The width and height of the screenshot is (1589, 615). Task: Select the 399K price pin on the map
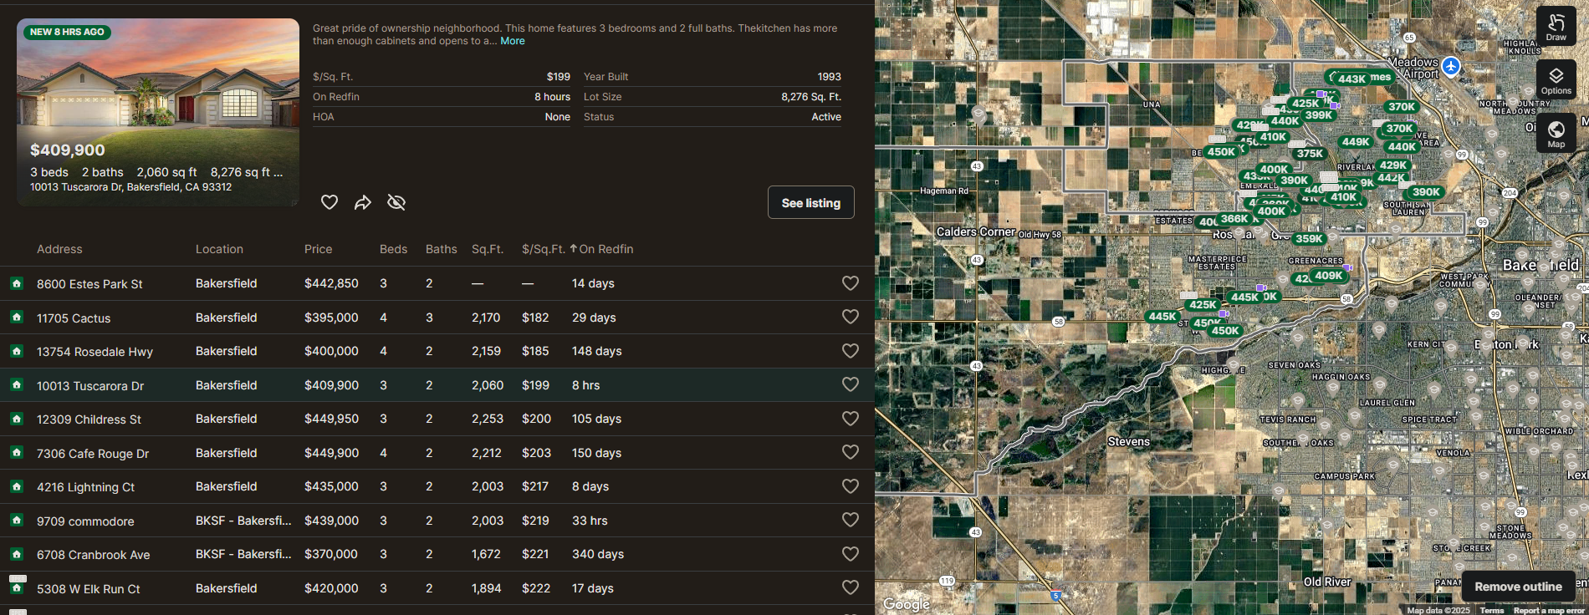pos(1319,115)
